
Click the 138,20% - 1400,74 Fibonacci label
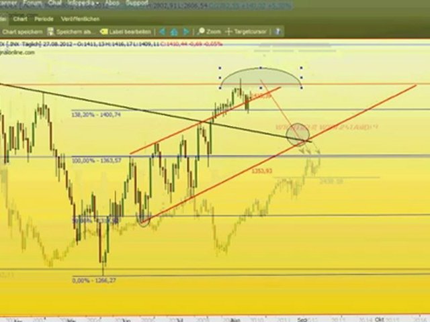(95, 115)
